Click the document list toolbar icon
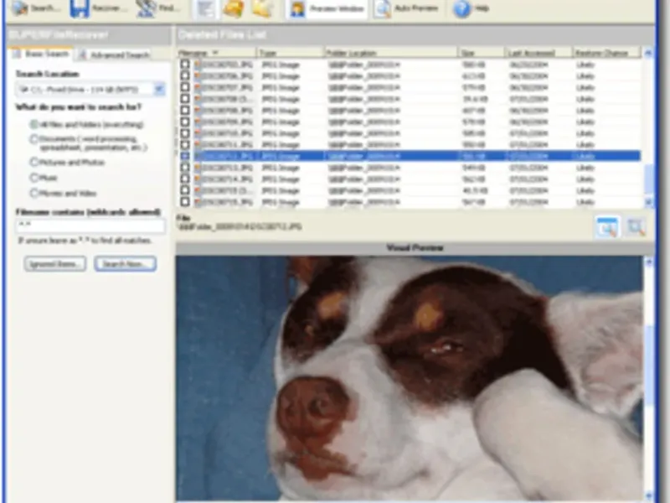The height and width of the screenshot is (503, 670). tap(206, 8)
